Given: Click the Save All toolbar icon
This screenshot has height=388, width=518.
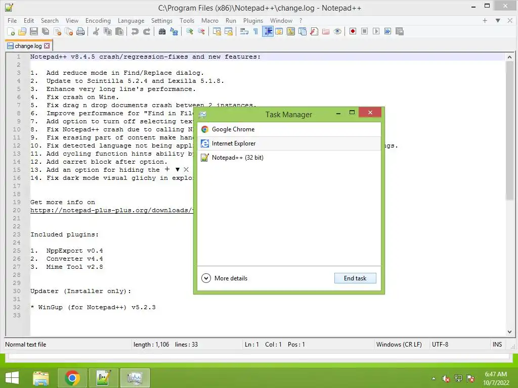Looking at the screenshot, I should 45,31.
